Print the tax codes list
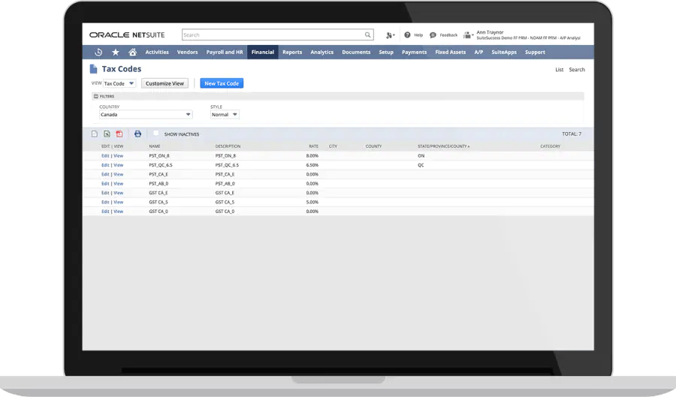This screenshot has height=397, width=676. 137,134
